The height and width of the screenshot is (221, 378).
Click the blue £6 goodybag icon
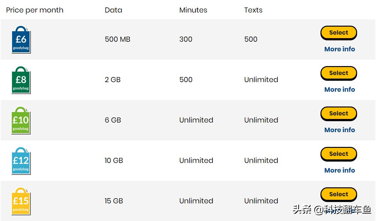(21, 40)
